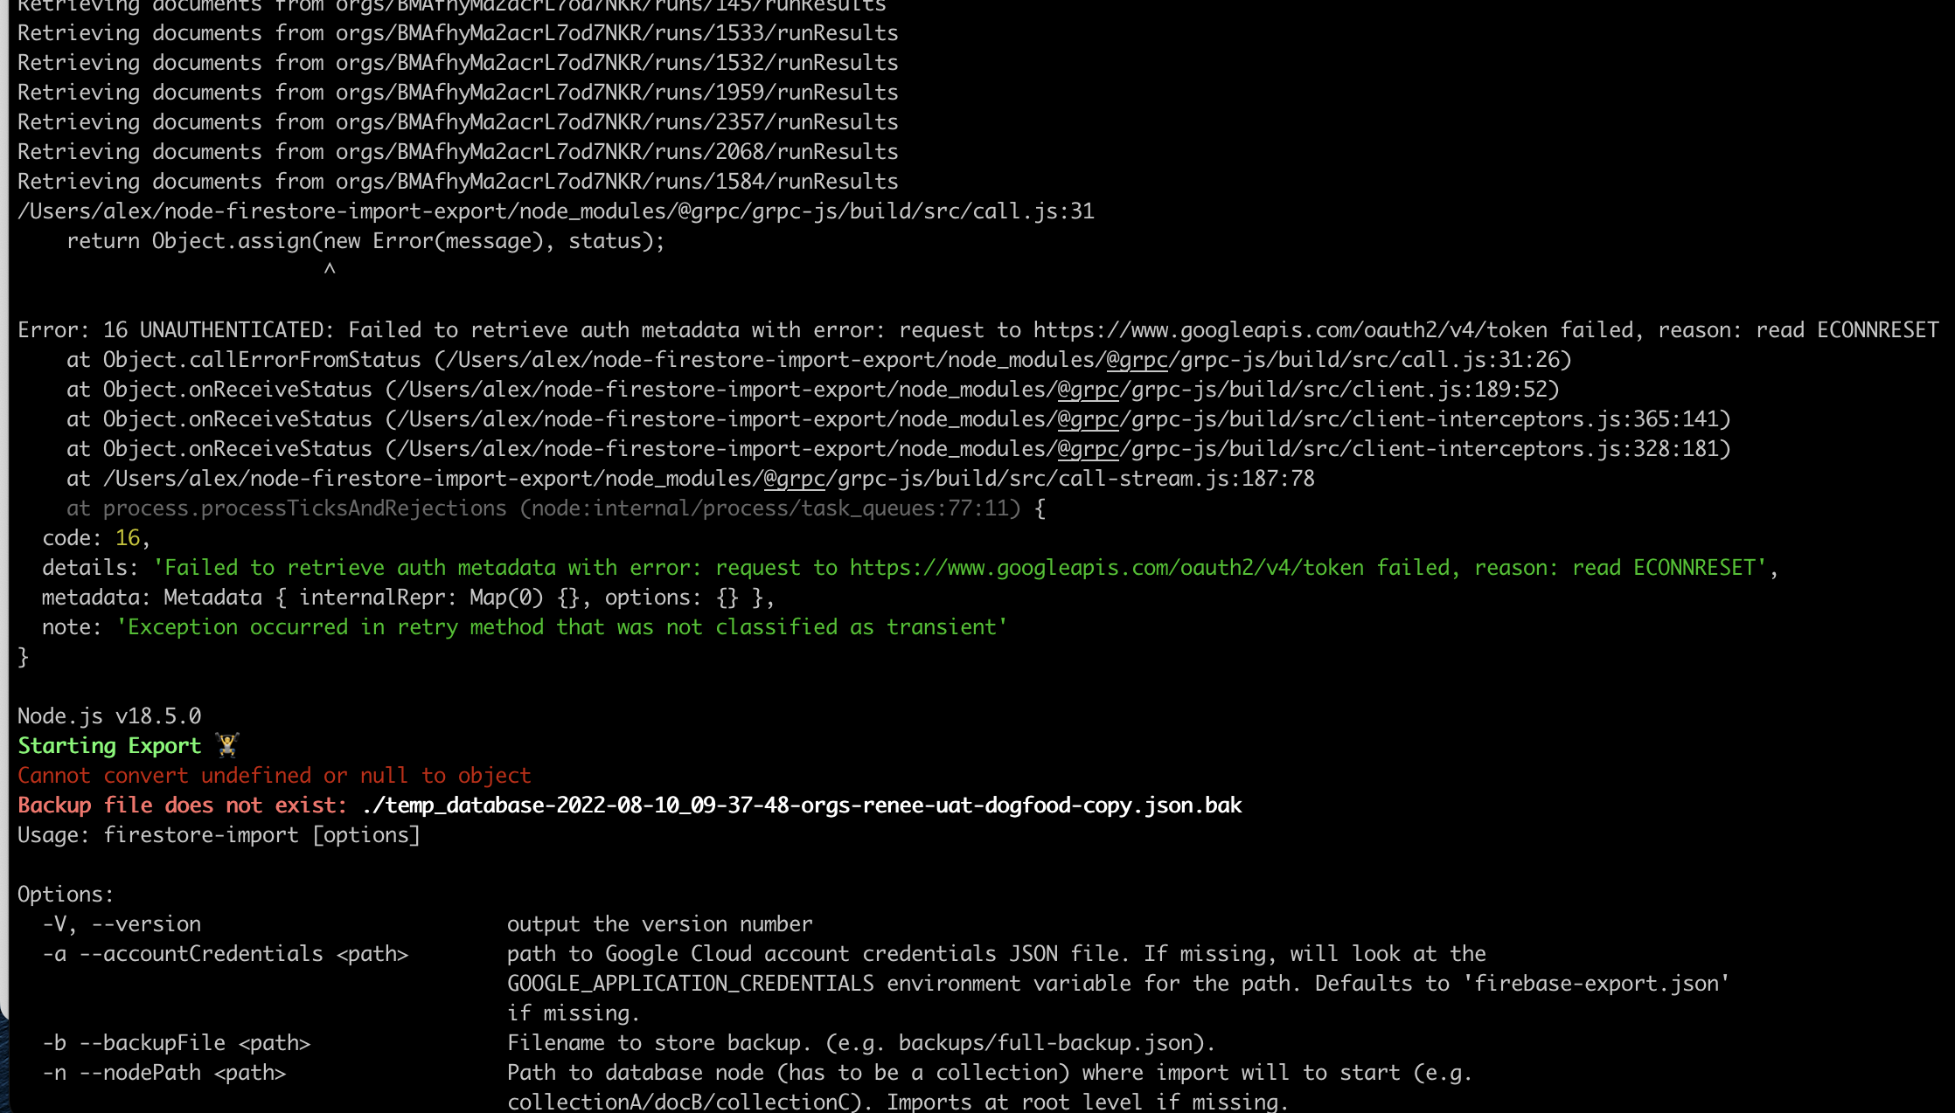Click the weightlifter emoji after Starting Export

(227, 745)
